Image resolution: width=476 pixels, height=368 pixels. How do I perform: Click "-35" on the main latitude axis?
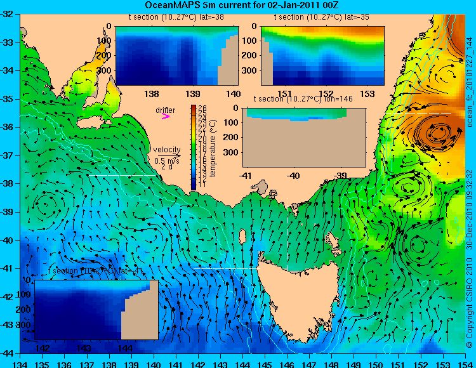coord(7,99)
